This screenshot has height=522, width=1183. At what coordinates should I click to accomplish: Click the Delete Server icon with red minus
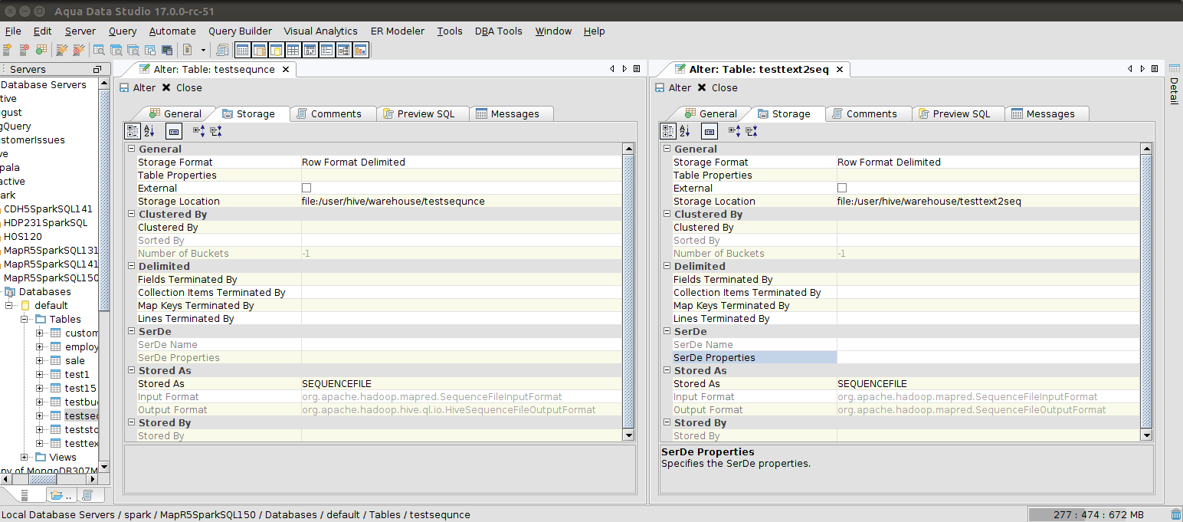[25, 50]
